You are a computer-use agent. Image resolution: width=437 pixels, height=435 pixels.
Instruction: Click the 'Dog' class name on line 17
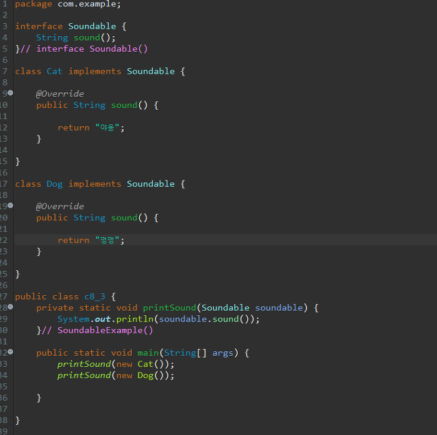[55, 184]
